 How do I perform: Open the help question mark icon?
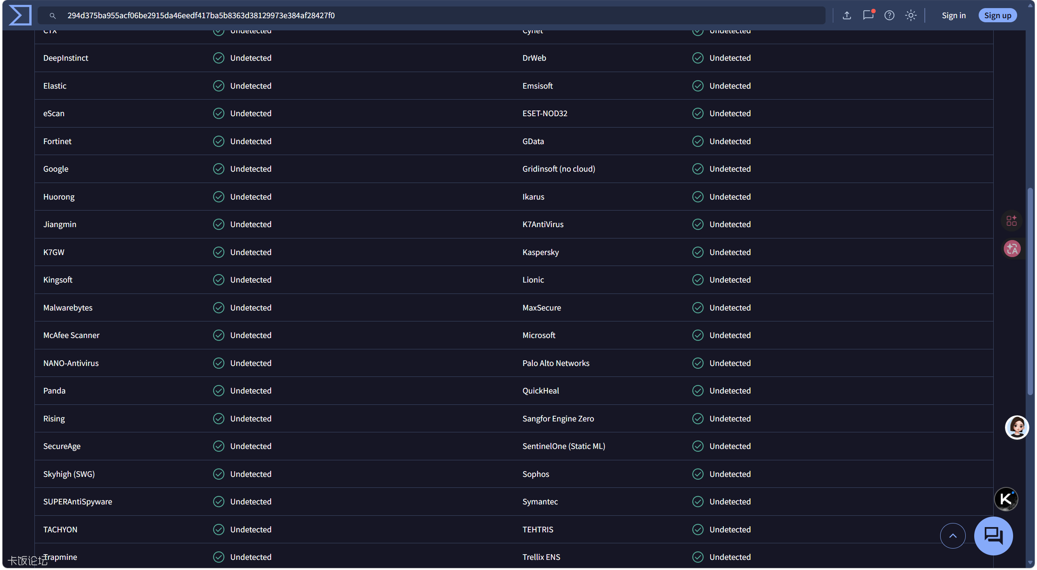[x=889, y=15]
